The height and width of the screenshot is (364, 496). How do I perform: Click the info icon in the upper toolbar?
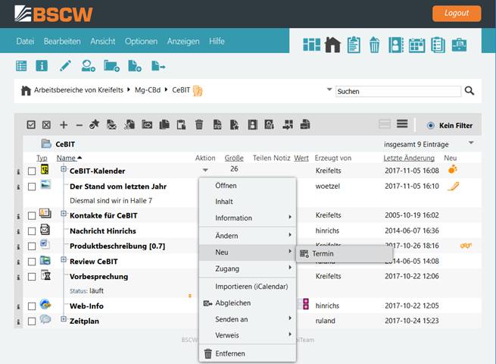click(42, 66)
